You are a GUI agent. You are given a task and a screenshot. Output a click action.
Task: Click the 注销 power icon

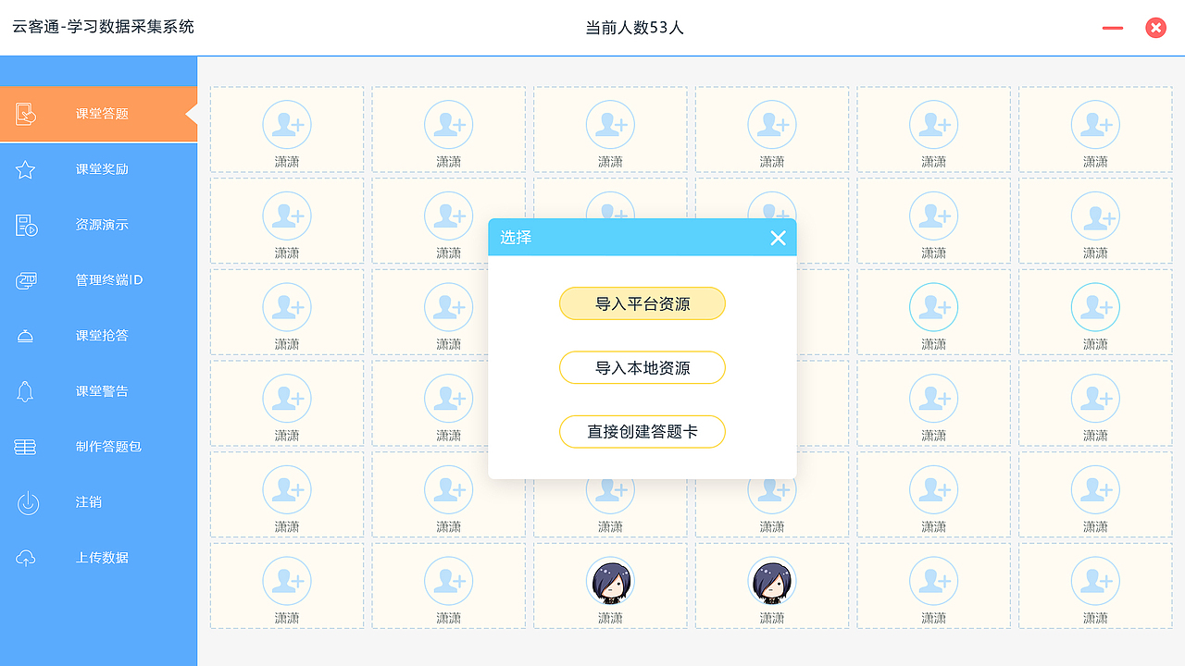tap(25, 502)
